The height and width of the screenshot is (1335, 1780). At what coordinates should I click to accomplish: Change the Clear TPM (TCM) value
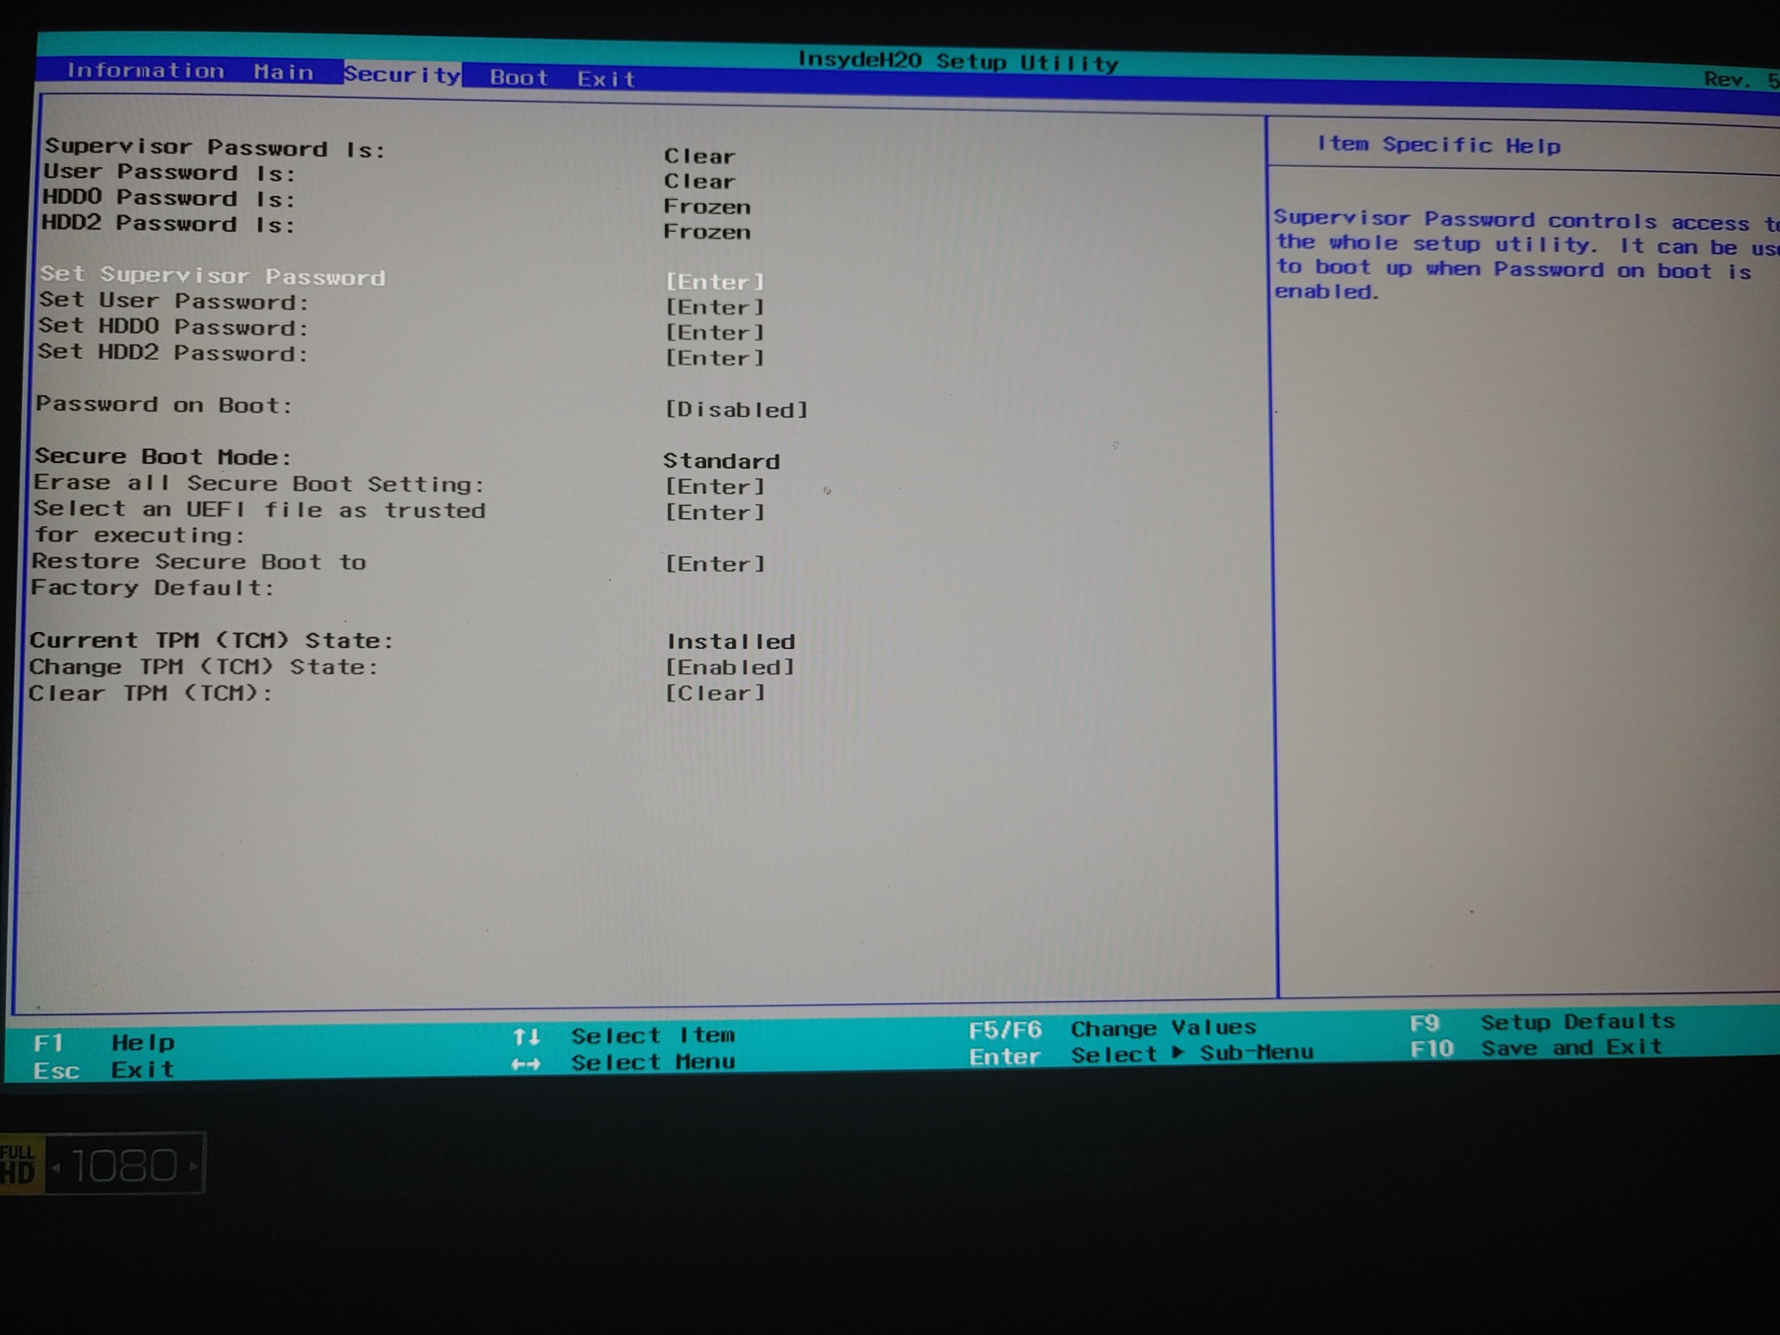pos(715,693)
